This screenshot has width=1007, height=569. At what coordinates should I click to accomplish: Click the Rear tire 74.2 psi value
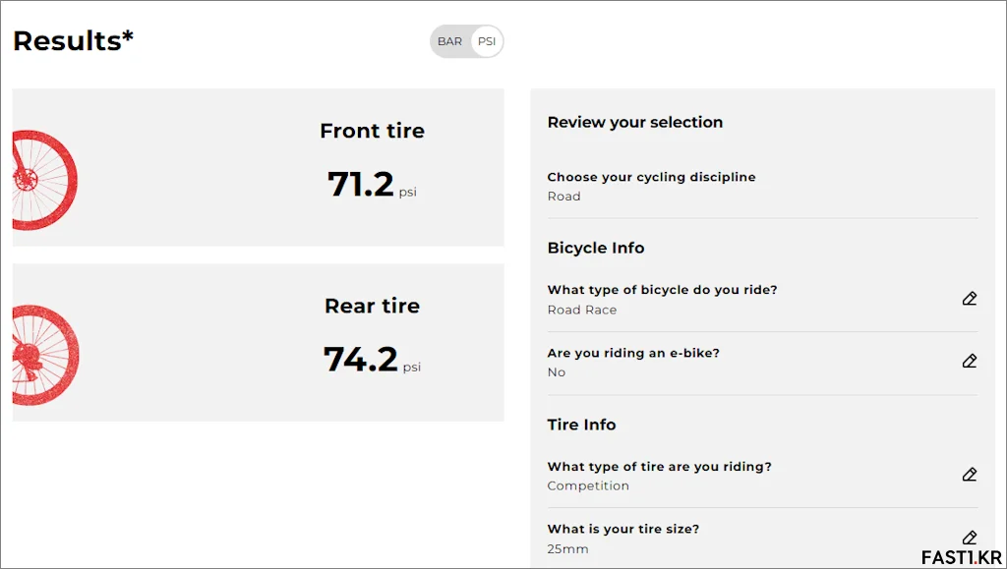coord(372,360)
